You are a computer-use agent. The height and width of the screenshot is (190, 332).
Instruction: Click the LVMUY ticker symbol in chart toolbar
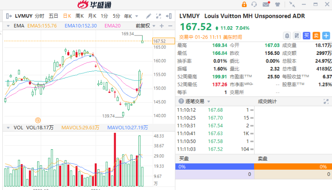[24, 16]
